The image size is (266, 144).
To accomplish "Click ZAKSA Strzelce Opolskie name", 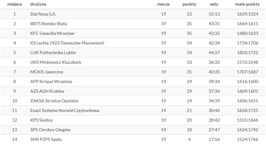I will [54, 101].
